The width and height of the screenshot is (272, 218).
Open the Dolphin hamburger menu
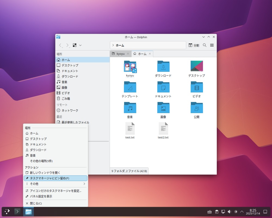(x=212, y=45)
